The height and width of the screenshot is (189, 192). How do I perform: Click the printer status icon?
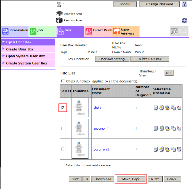[59, 20]
